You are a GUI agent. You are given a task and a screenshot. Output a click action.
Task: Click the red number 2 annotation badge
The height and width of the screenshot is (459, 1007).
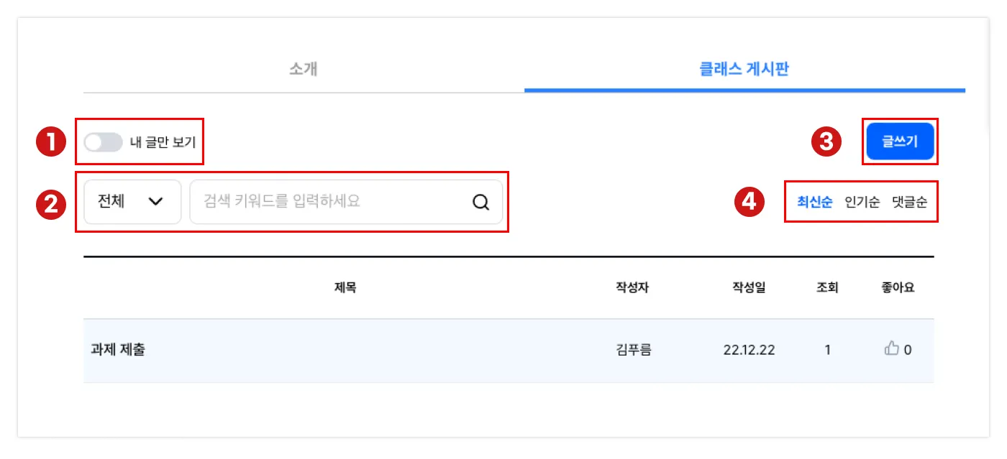point(50,203)
